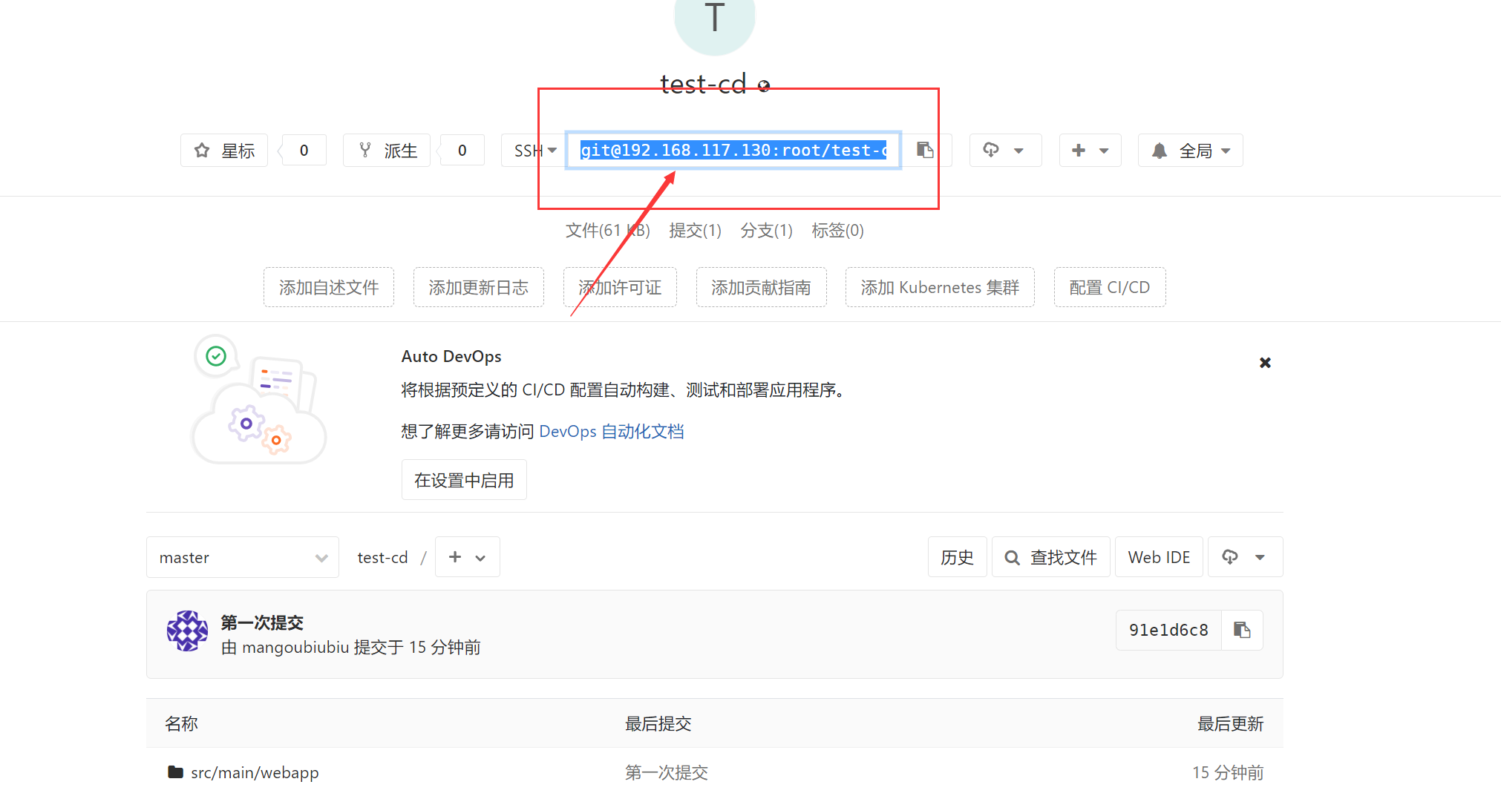This screenshot has width=1501, height=796.
Task: Fork the project using 派生 button
Action: [387, 151]
